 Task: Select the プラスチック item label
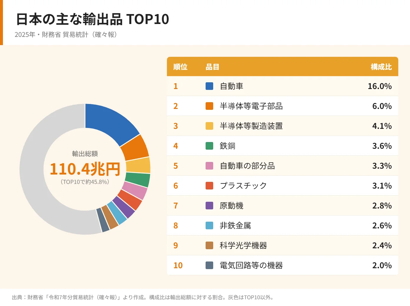[x=243, y=186]
